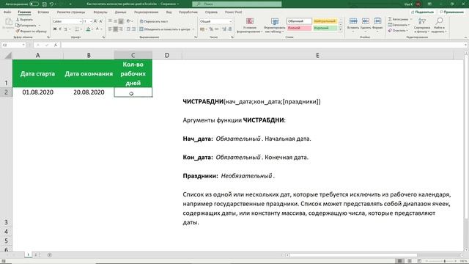This screenshot has height=264, width=469.
Task: Click the Percent style icon
Action: 211,29
